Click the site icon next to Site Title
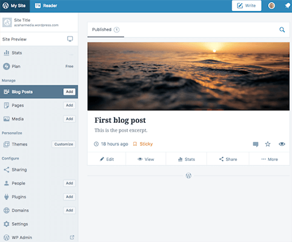The height and width of the screenshot is (242, 292). [x=7, y=22]
